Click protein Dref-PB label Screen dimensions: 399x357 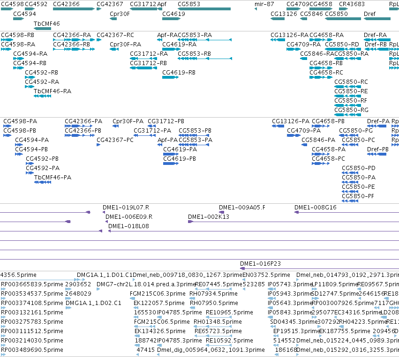378,149
